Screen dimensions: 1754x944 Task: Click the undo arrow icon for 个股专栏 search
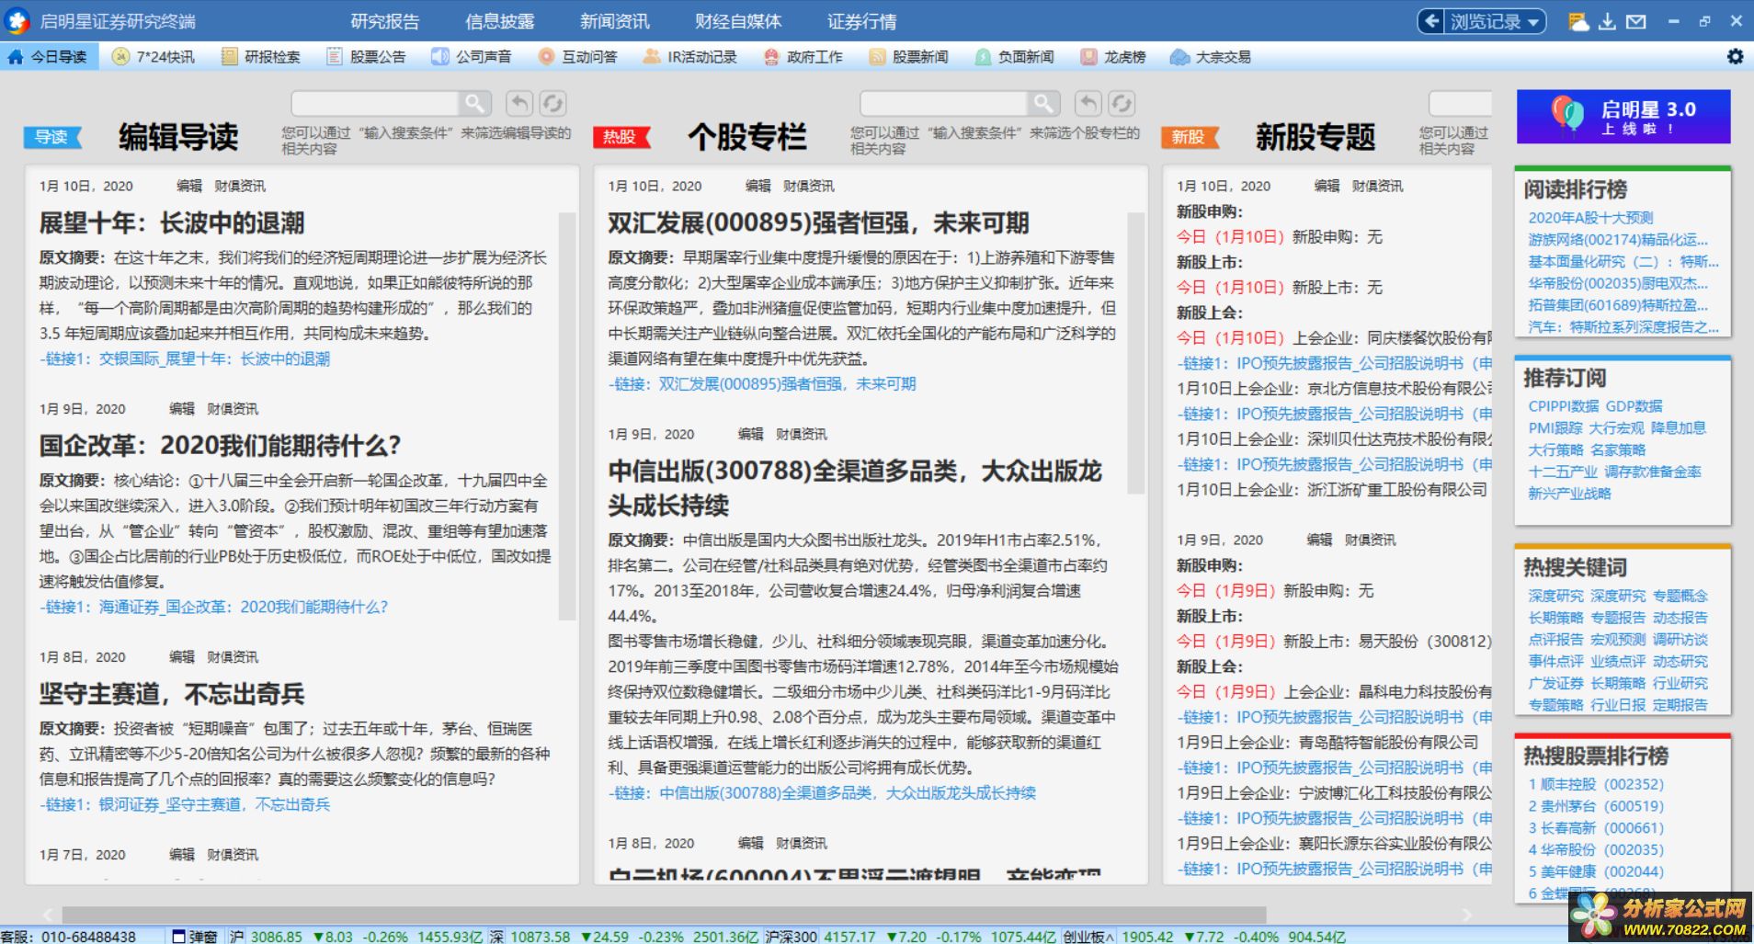click(1088, 103)
